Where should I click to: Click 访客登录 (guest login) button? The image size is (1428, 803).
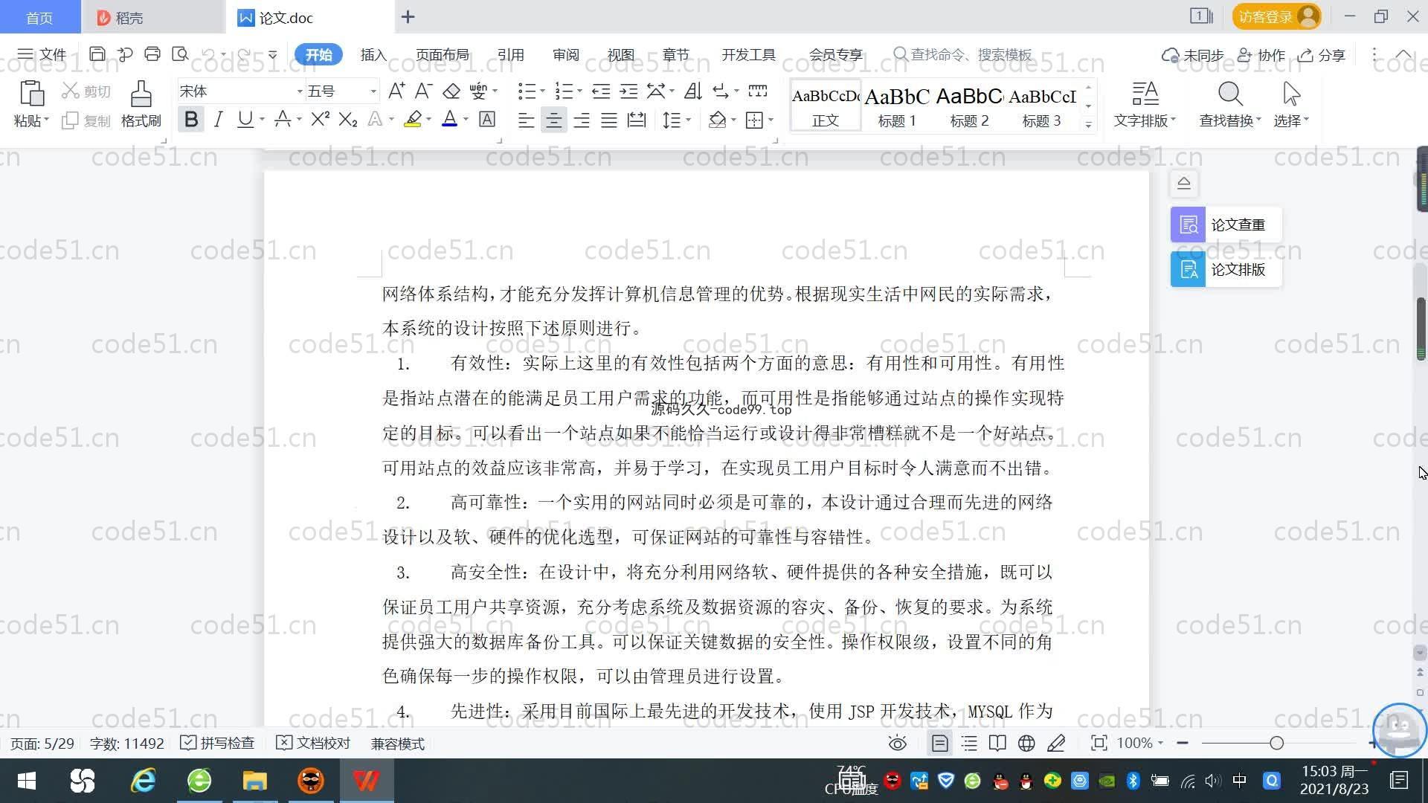click(1276, 16)
